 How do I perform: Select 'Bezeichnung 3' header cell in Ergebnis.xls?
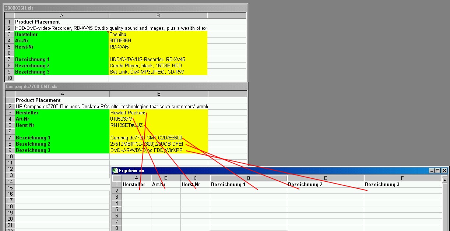click(402, 185)
